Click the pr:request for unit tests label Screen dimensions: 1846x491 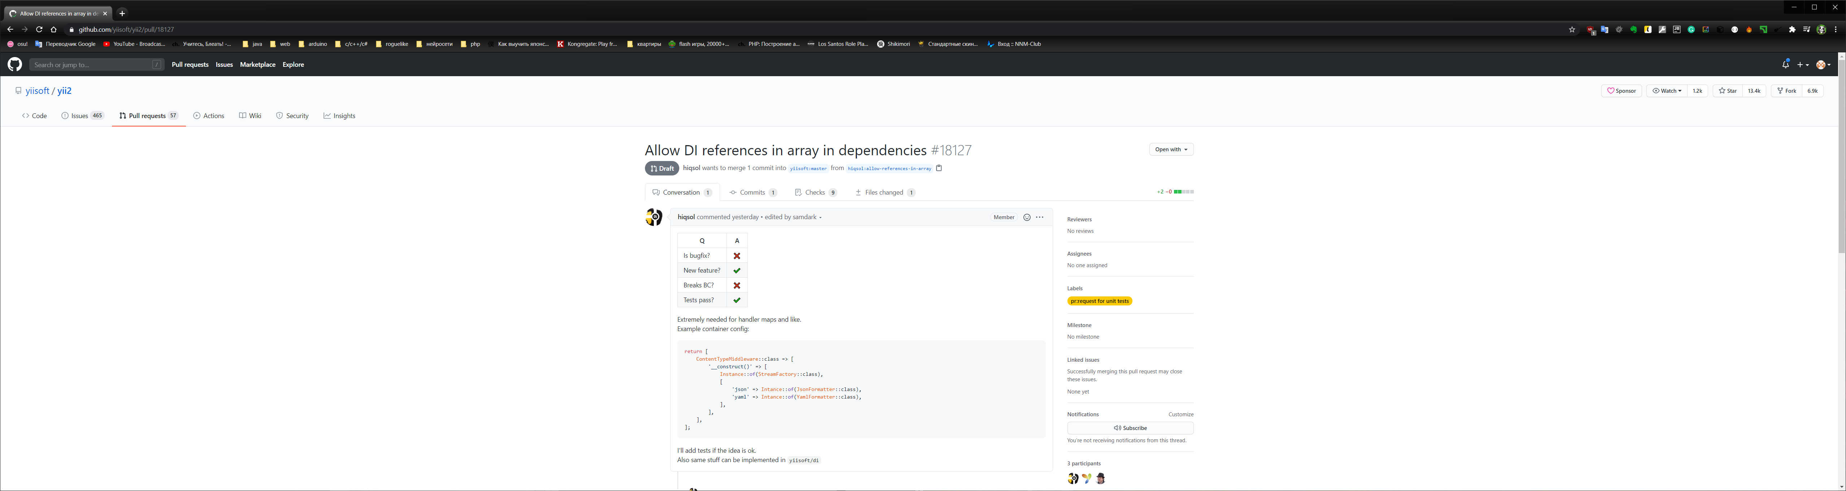click(x=1100, y=301)
